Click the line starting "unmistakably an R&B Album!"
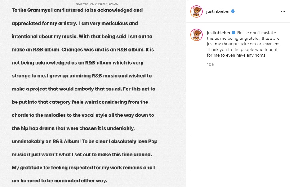This screenshot has width=290, height=187. (x=85, y=141)
